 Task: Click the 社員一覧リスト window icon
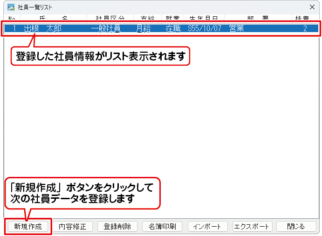(x=11, y=7)
